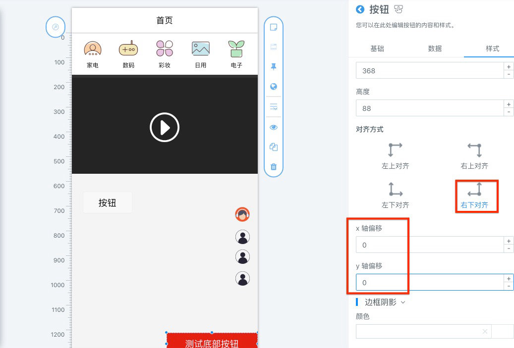Select 右上对齐 alignment option
The width and height of the screenshot is (514, 348).
pyautogui.click(x=474, y=155)
